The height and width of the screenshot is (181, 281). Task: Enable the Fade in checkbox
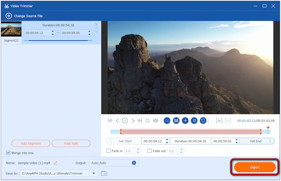pos(108,151)
